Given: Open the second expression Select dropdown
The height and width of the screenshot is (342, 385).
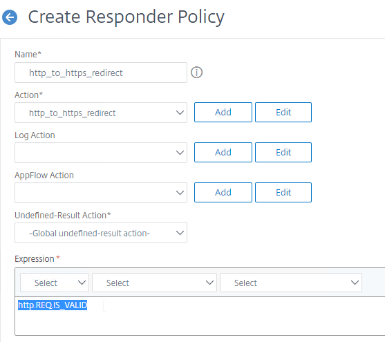Looking at the screenshot, I should coord(154,283).
